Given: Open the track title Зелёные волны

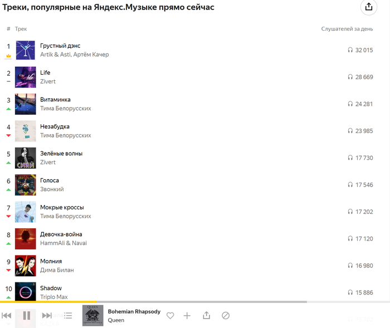Looking at the screenshot, I should [61, 154].
